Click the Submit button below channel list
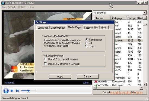The height and width of the screenshot is (101, 149). click(x=106, y=92)
